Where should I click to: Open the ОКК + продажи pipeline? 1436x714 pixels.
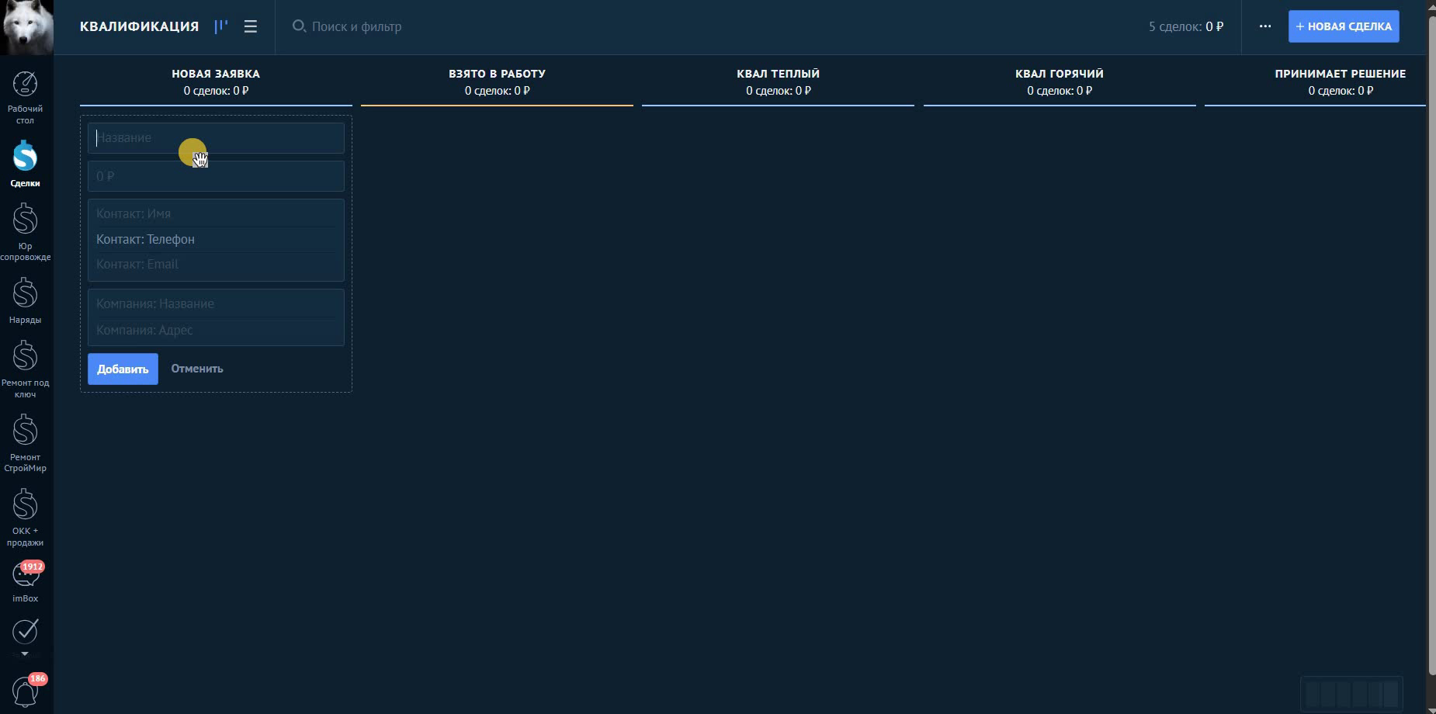point(25,518)
